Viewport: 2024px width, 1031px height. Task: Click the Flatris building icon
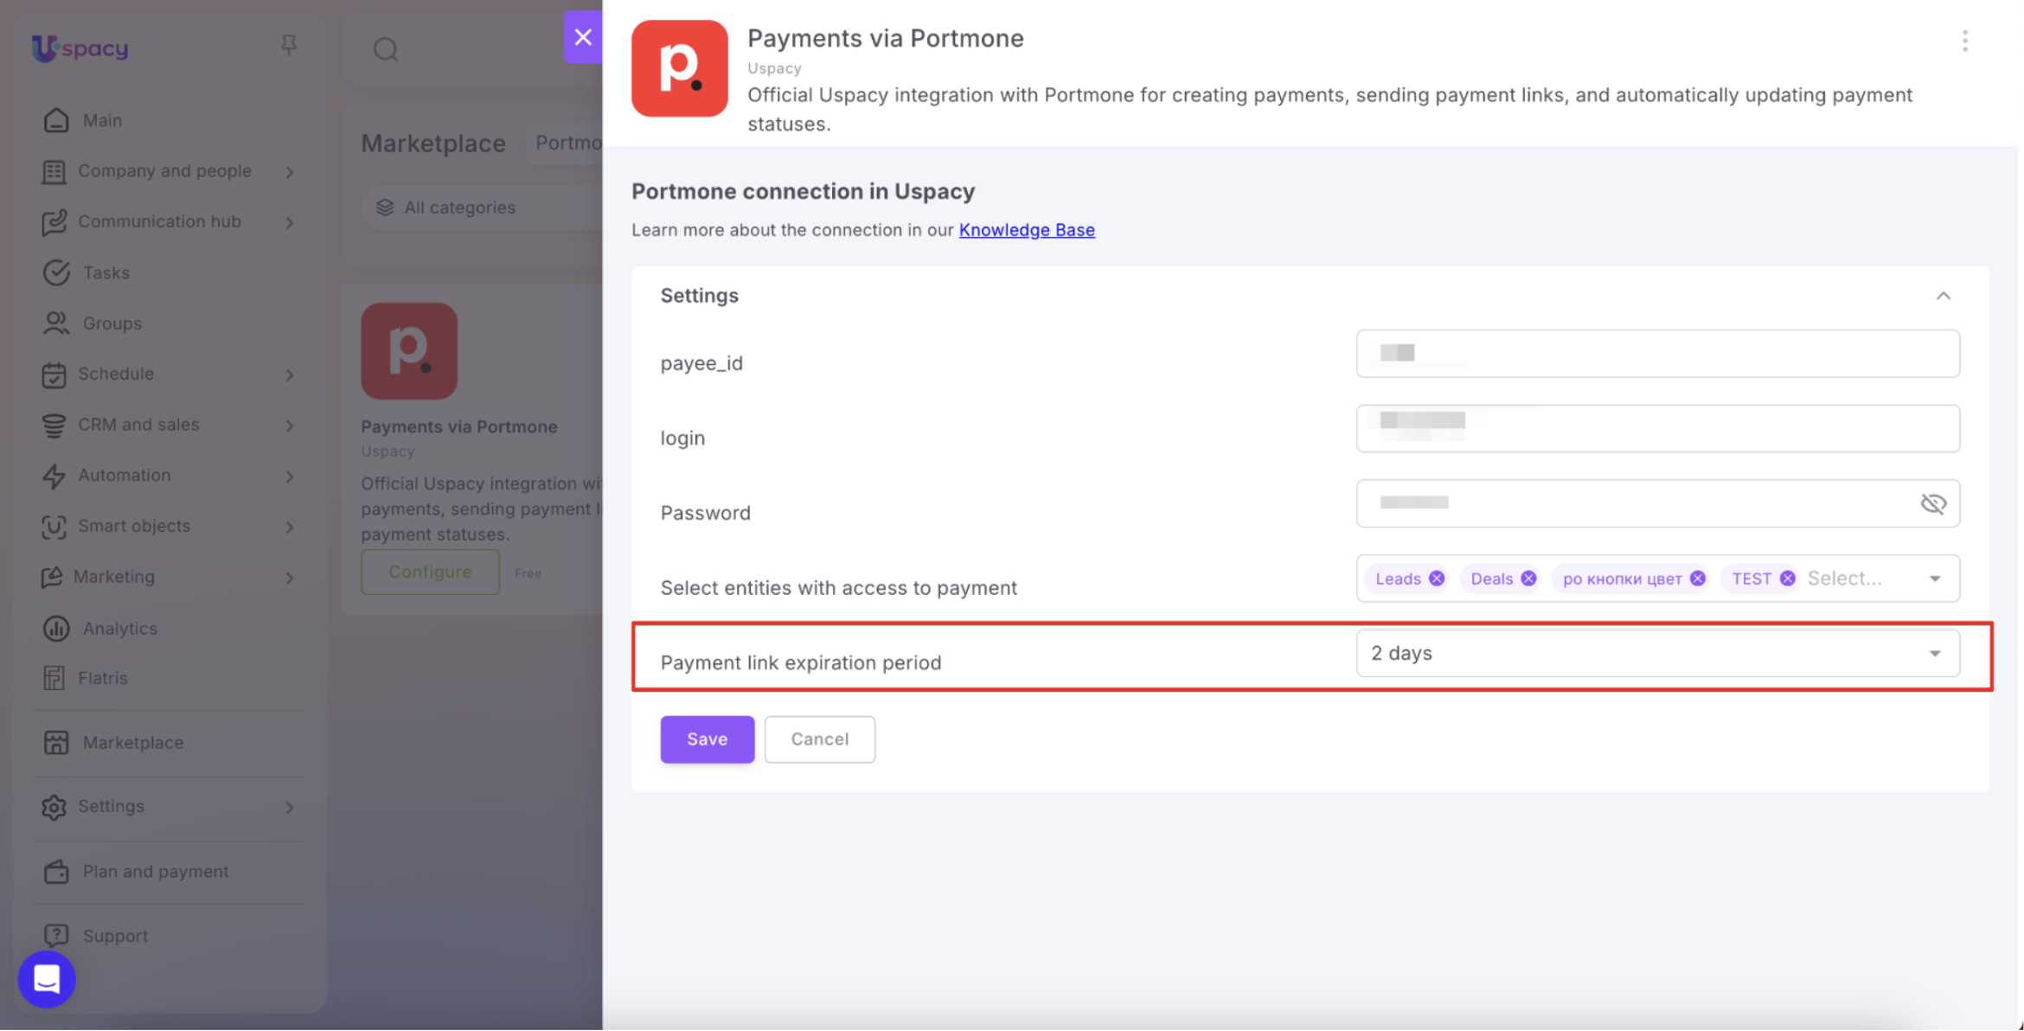(x=54, y=678)
